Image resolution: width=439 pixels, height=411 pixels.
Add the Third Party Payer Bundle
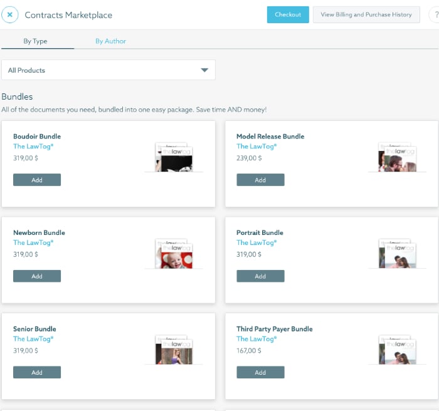(260, 372)
